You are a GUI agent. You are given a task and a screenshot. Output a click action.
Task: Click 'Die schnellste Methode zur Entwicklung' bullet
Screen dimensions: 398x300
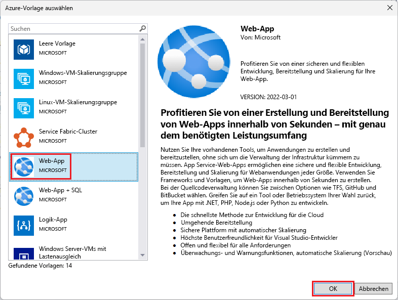pos(252,215)
